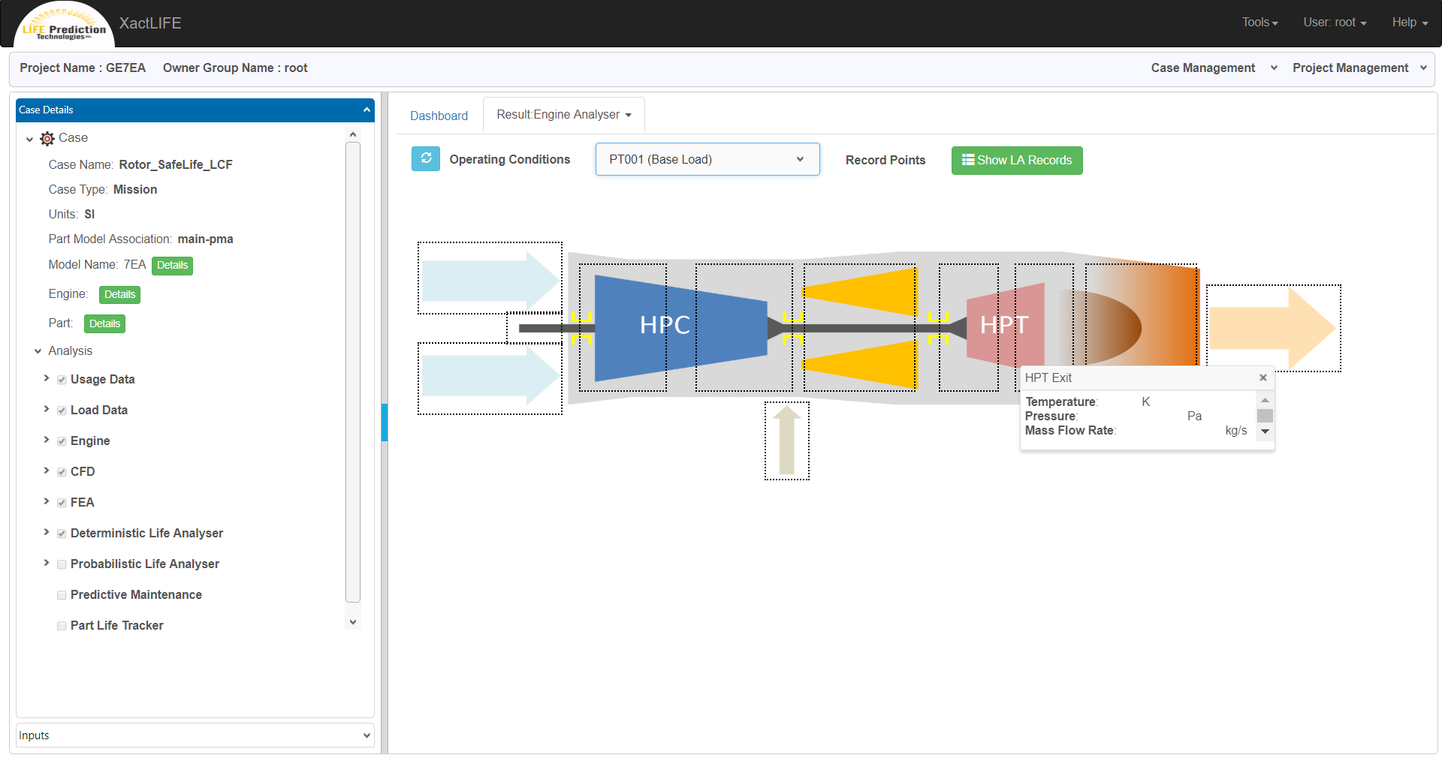Viewport: 1442px width, 761px height.
Task: Toggle the Engine checkbox
Action: (62, 441)
